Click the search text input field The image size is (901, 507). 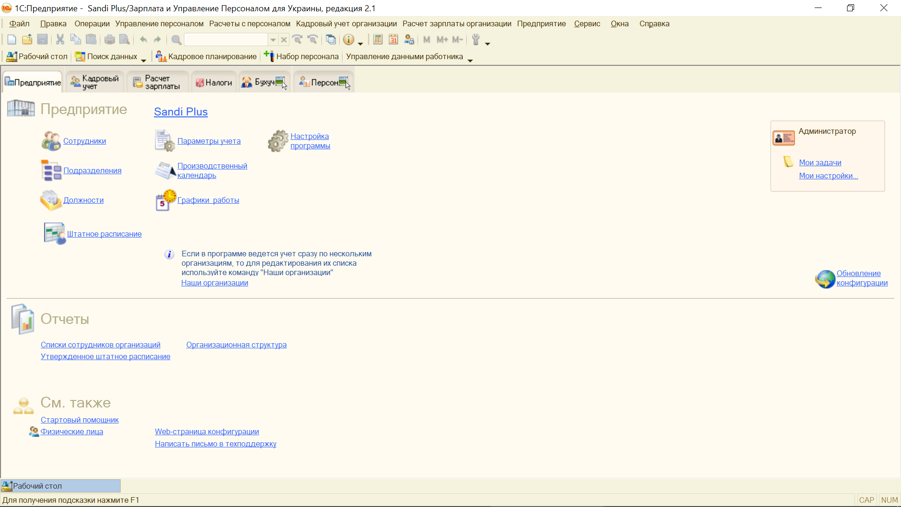click(x=226, y=40)
